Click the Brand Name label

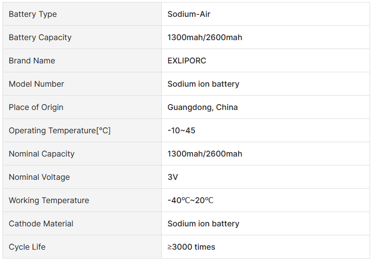[x=32, y=61]
